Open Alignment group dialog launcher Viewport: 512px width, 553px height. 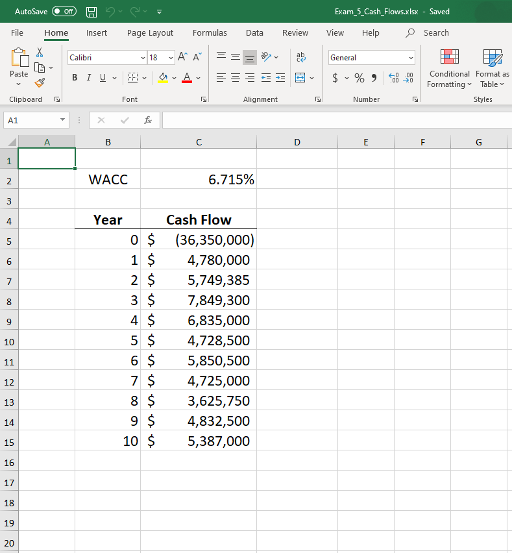coord(318,99)
